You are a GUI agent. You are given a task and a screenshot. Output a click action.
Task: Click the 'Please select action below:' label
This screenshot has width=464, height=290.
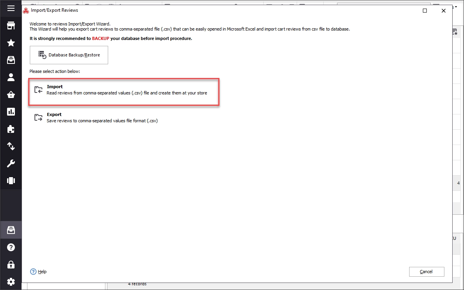tap(55, 71)
